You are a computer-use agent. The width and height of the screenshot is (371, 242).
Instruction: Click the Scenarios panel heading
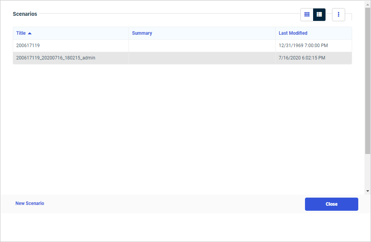click(x=25, y=14)
